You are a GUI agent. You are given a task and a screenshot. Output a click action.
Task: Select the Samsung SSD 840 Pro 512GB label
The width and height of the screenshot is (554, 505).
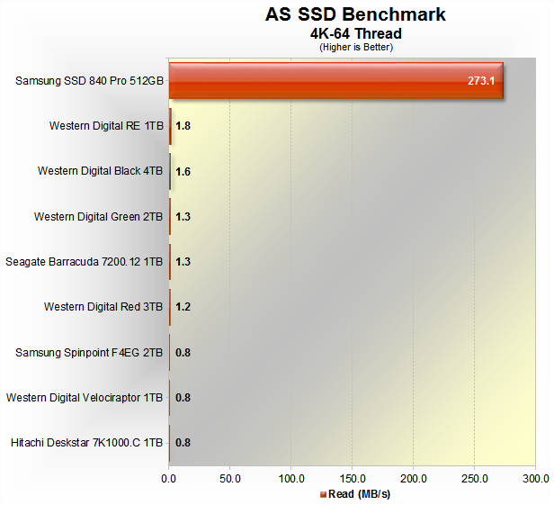tap(89, 81)
